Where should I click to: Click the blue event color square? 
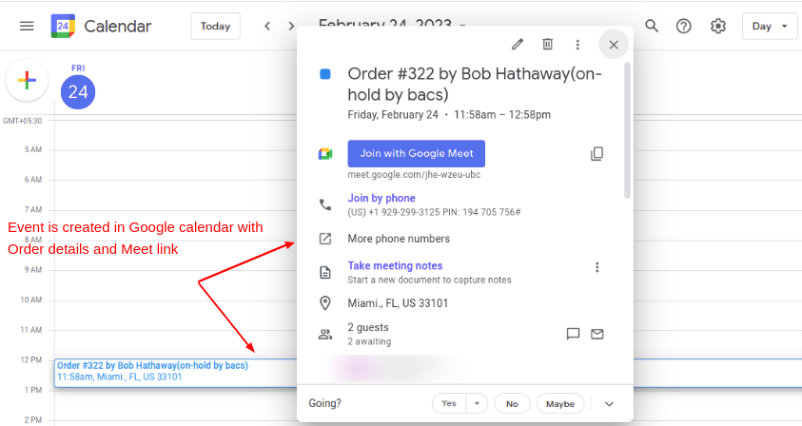pos(325,74)
